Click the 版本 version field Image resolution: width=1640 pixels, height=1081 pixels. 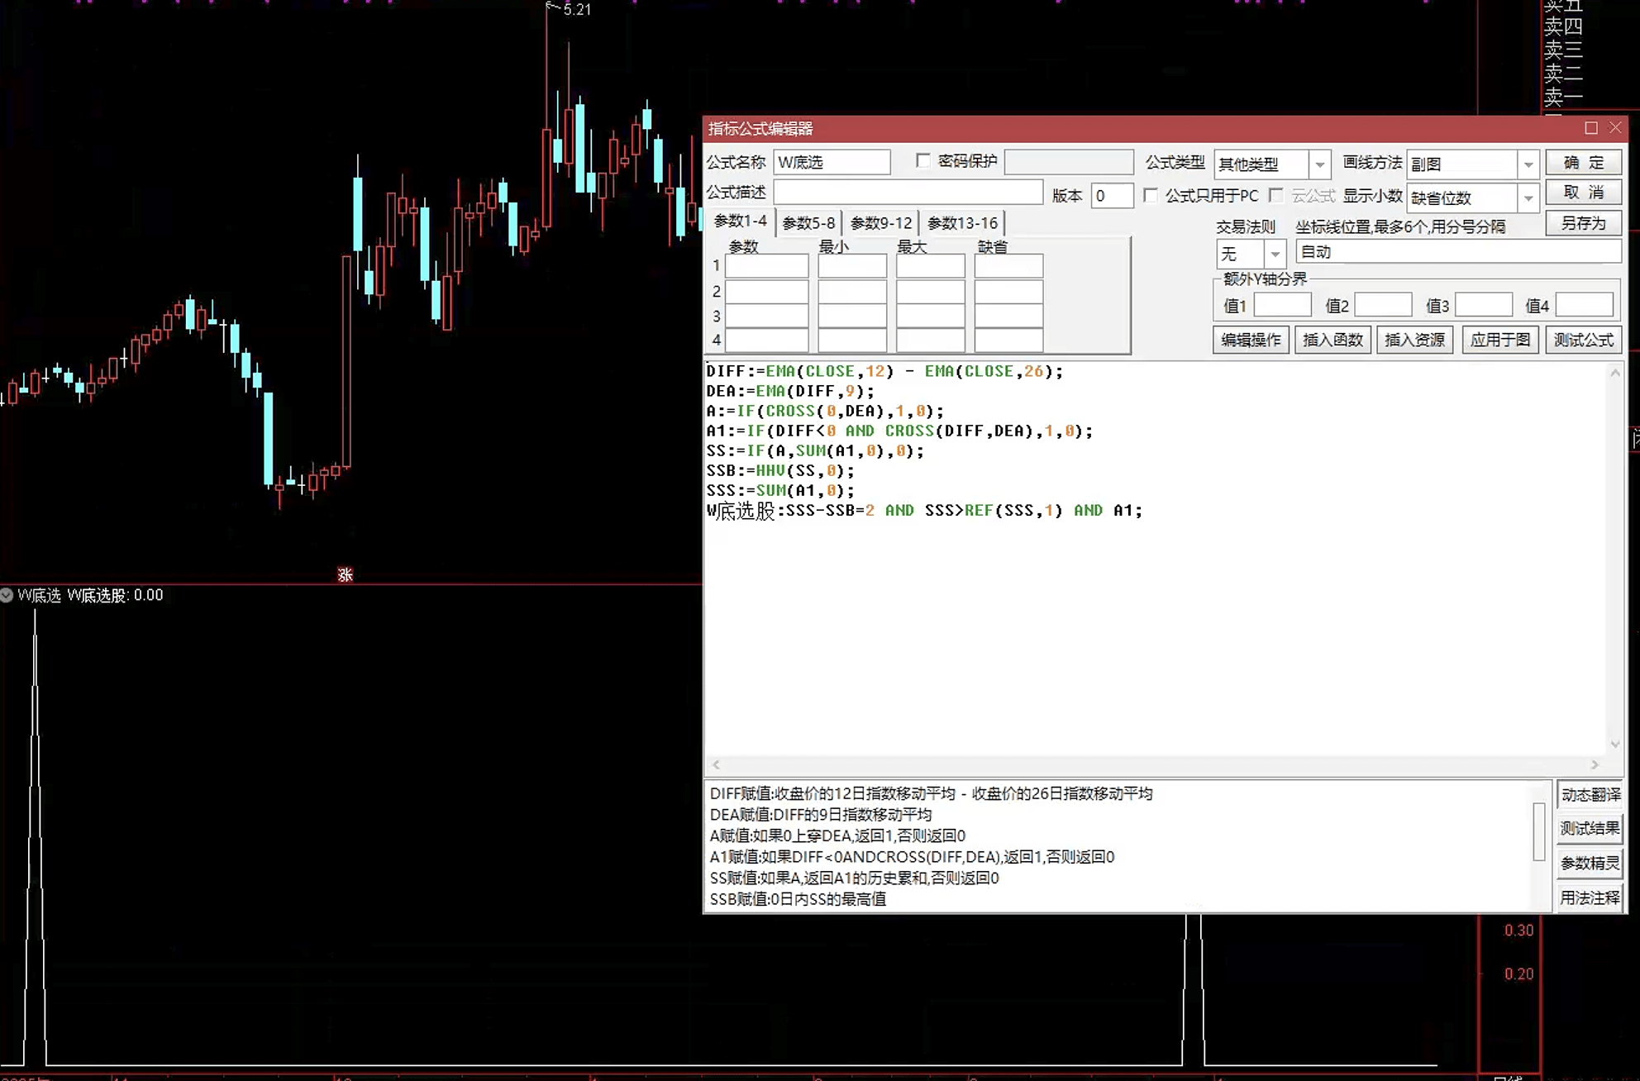(x=1112, y=196)
